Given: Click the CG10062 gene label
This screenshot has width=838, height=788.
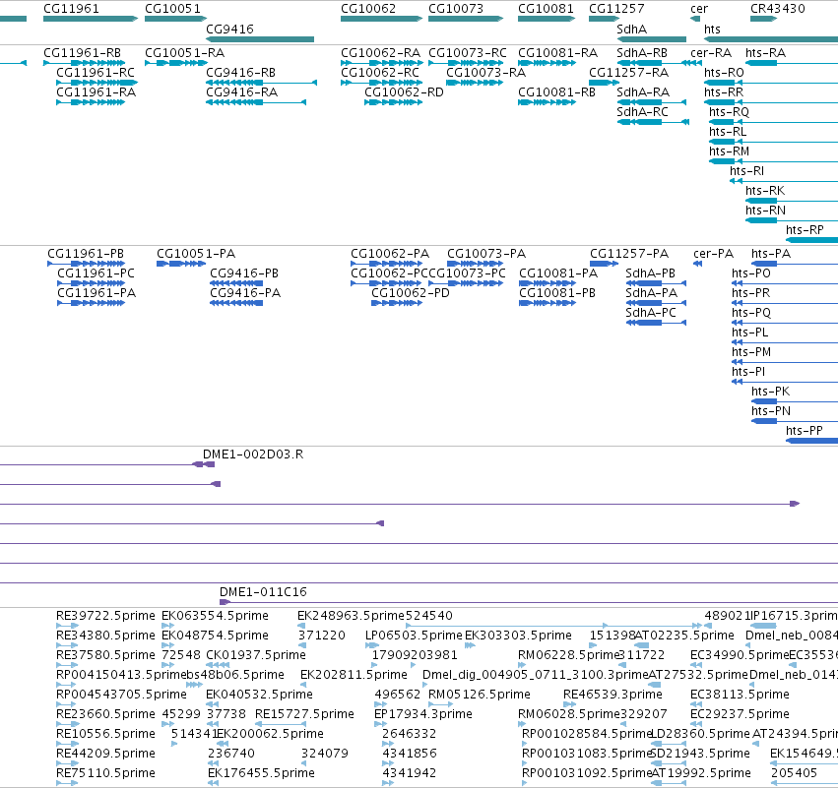Looking at the screenshot, I should click(x=368, y=9).
